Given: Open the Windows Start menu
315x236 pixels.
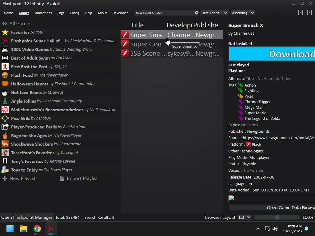Looking at the screenshot, I should 10,229.
